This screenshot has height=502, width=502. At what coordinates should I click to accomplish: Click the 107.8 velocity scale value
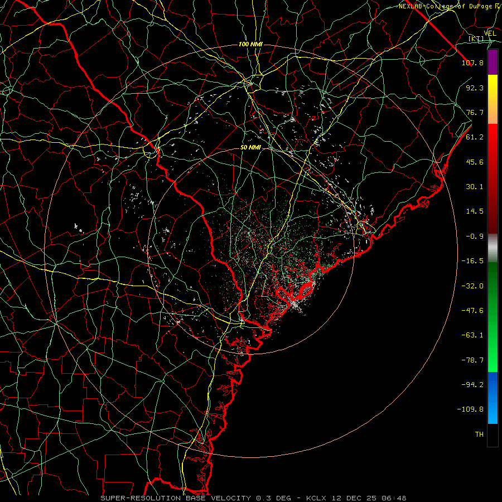click(472, 62)
